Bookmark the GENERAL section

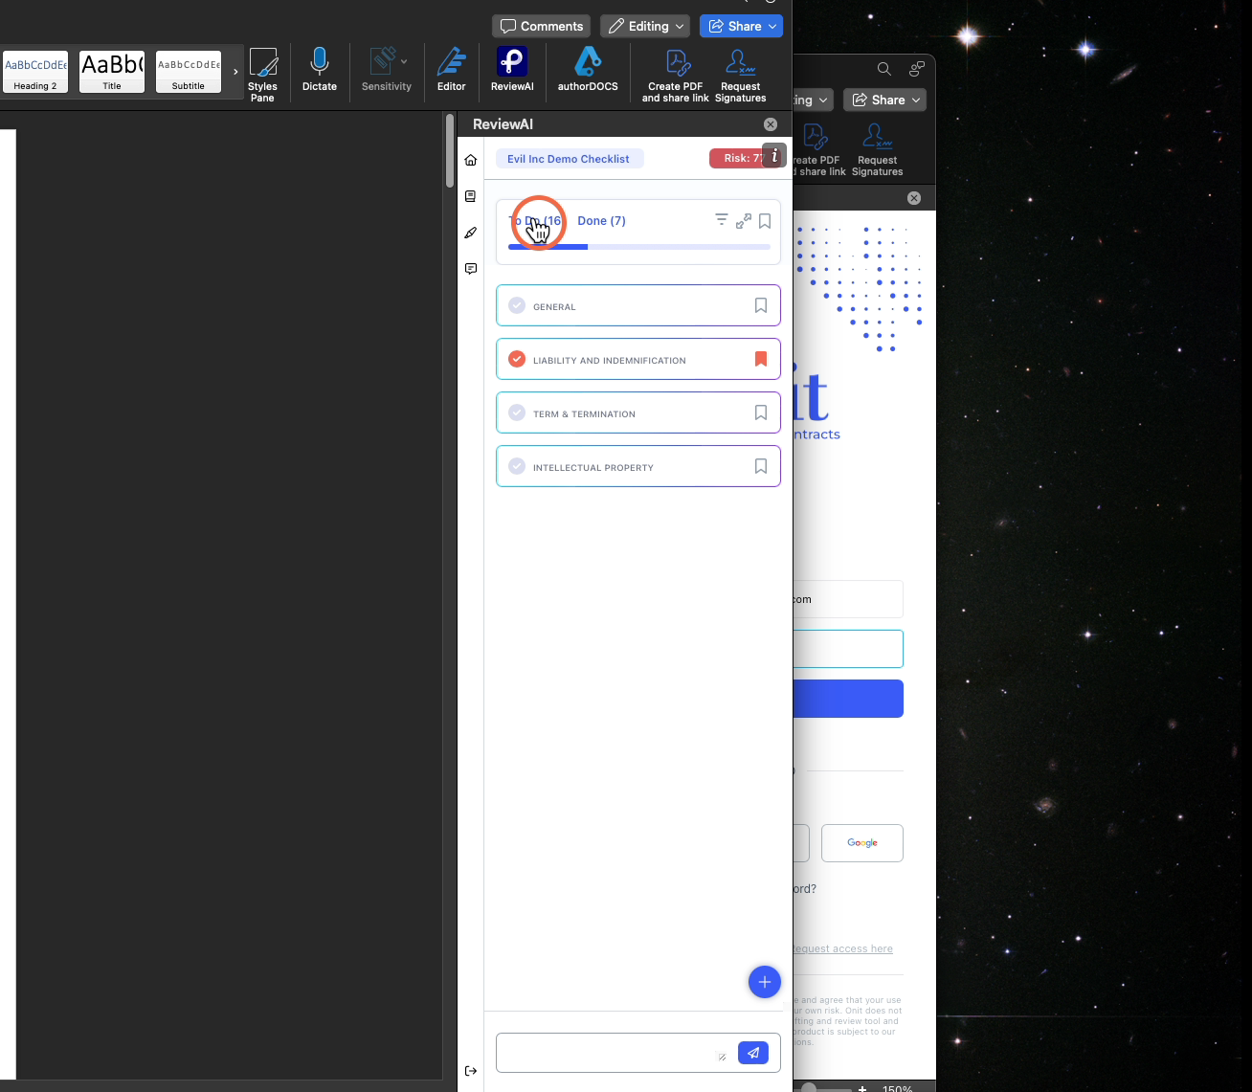(x=761, y=305)
